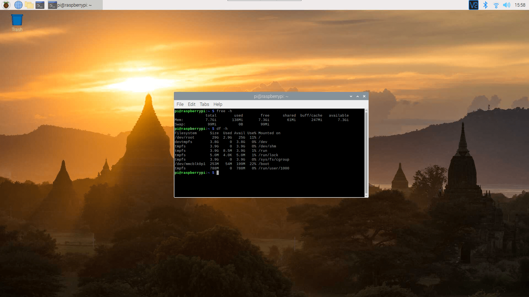Launch a new Terminal from the taskbar
Screen dimensions: 529x297
coord(40,5)
